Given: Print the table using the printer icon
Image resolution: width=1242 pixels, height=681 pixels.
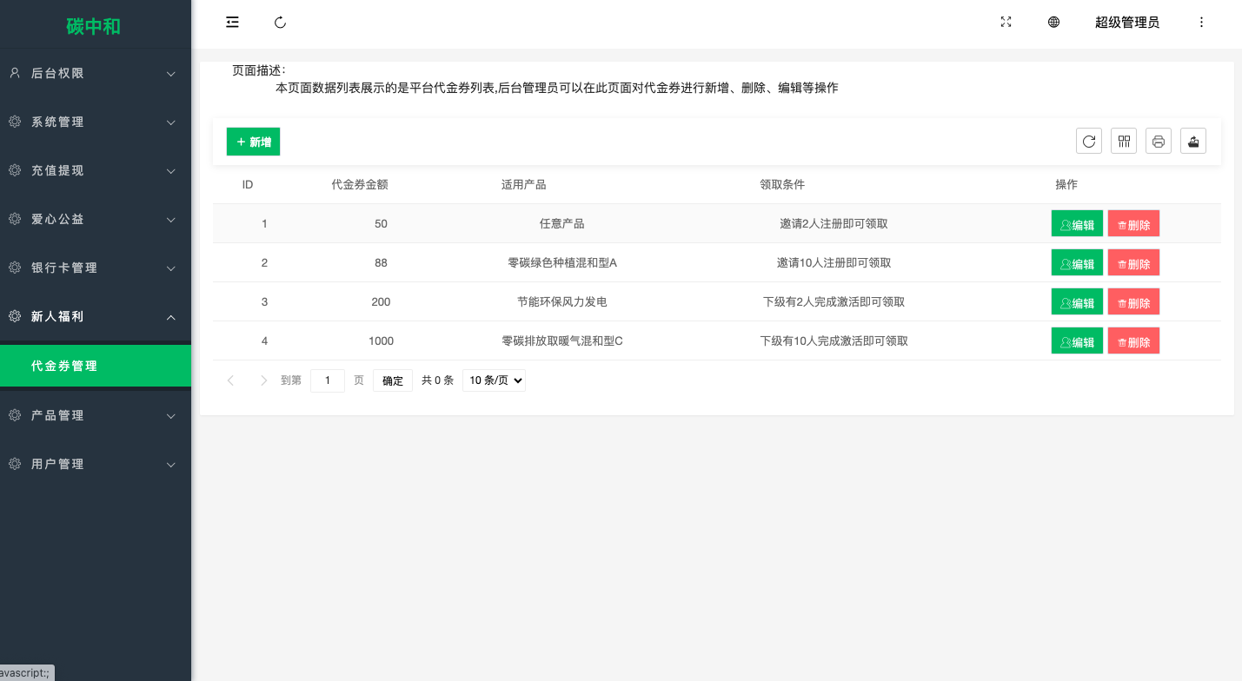Looking at the screenshot, I should point(1158,141).
